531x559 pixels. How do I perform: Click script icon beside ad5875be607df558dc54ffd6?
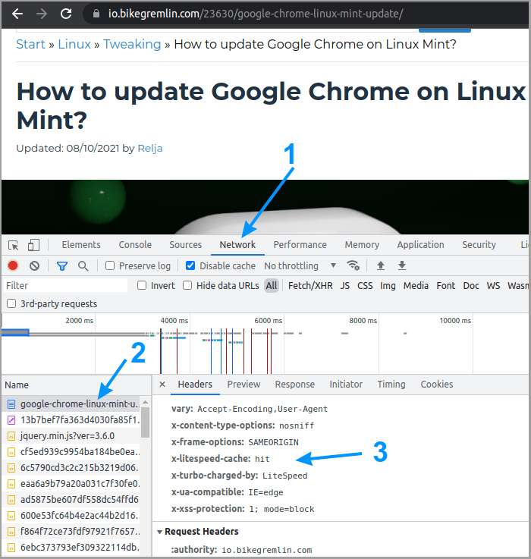click(11, 500)
